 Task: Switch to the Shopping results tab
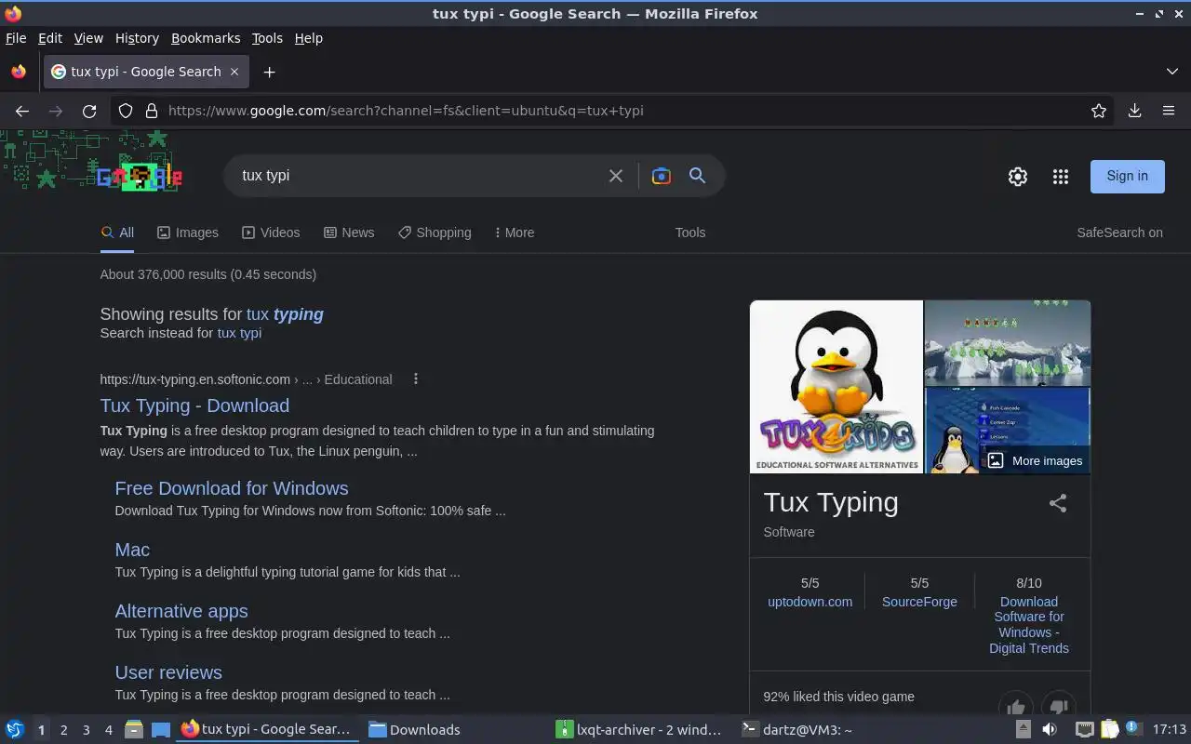tap(435, 232)
